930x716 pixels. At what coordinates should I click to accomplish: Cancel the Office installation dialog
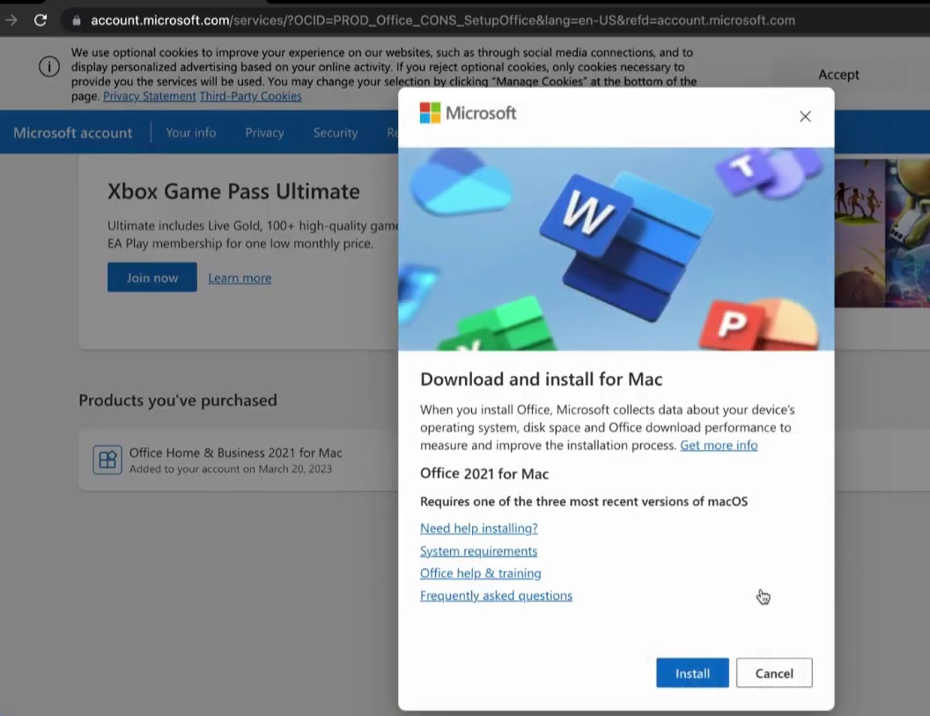774,673
